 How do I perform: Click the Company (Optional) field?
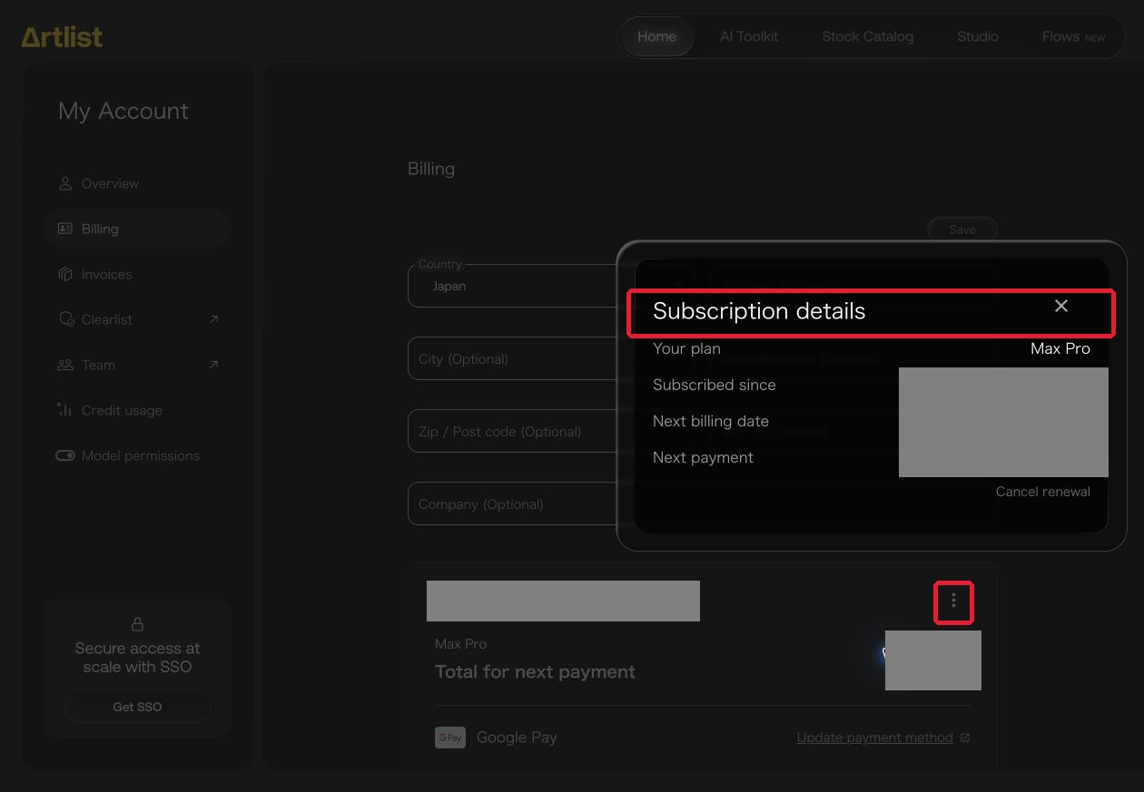coord(512,504)
